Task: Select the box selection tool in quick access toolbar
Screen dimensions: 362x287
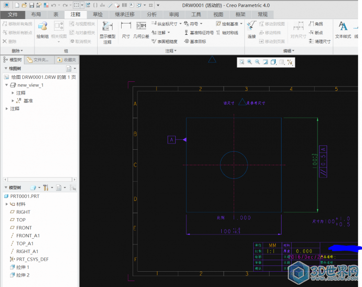Action: pyautogui.click(x=77, y=5)
